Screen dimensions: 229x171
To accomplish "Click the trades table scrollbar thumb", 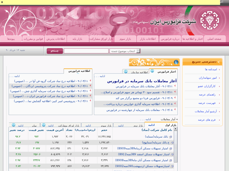I will [175, 147].
